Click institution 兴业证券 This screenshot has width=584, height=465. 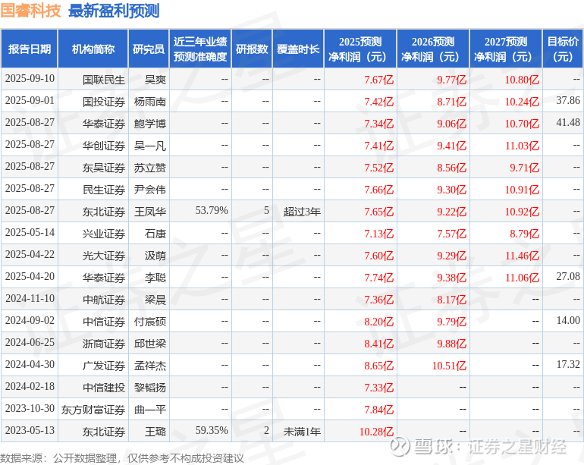(104, 233)
